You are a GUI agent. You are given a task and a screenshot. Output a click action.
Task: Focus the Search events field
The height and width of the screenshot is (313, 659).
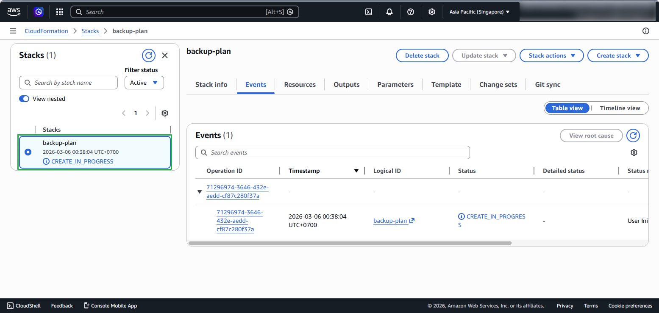333,152
